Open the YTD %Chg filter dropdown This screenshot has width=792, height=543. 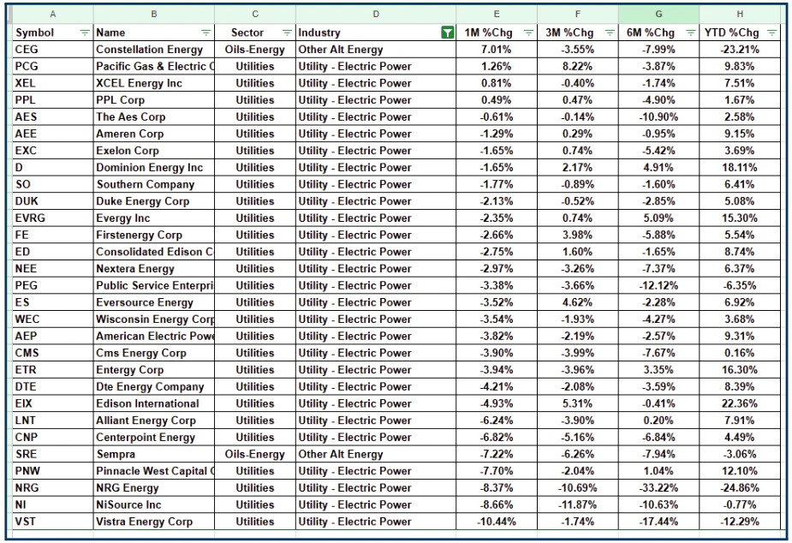point(771,33)
